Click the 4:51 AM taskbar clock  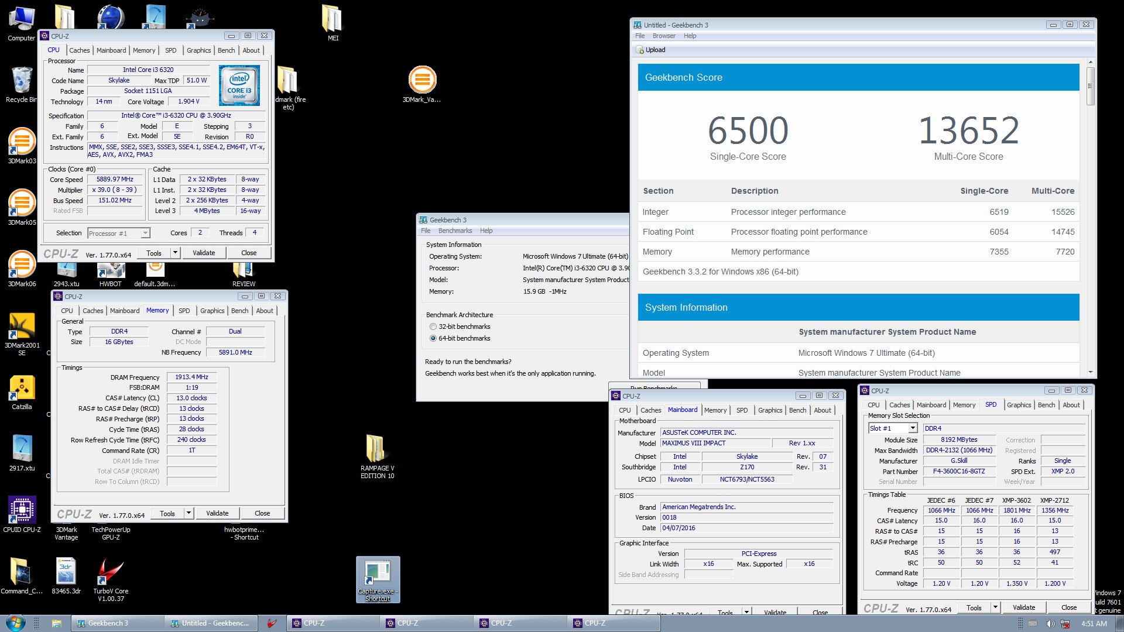point(1094,624)
